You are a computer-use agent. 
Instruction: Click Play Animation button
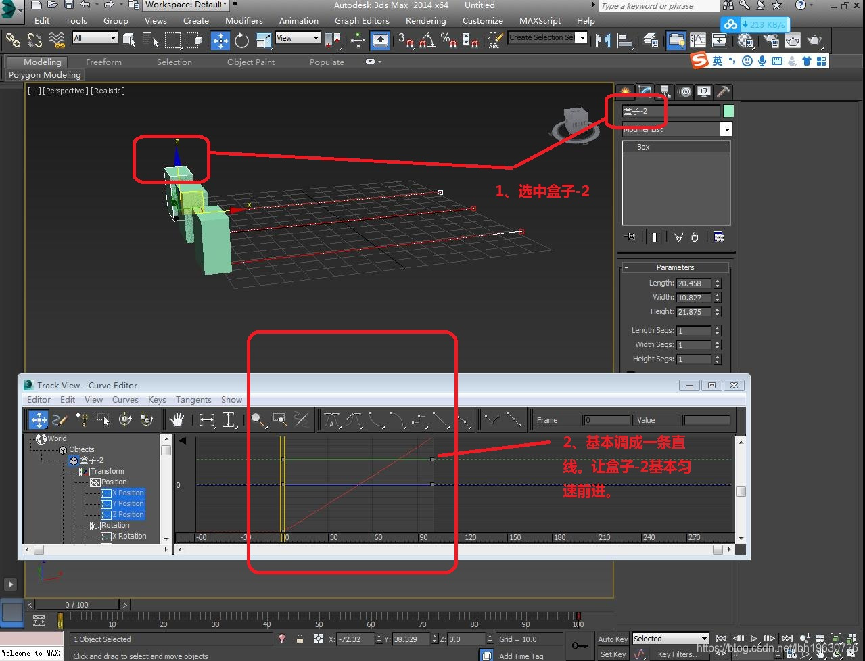coord(754,639)
